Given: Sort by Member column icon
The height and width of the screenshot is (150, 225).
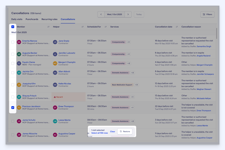Looking at the screenshot, I should click(x=48, y=27).
